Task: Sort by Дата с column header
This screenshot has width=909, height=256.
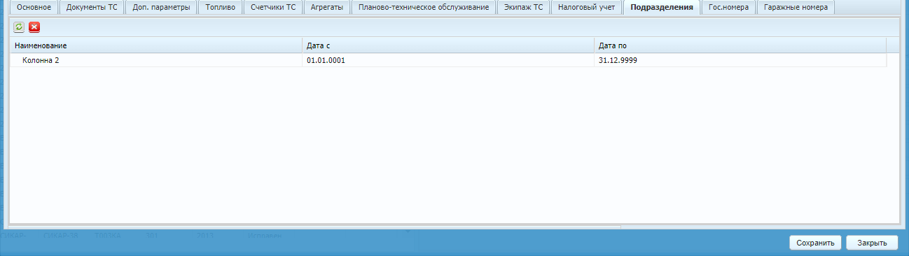Action: (x=448, y=45)
